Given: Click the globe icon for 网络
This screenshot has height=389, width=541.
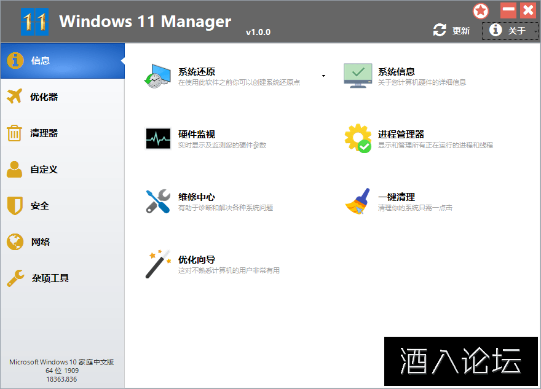Looking at the screenshot, I should pyautogui.click(x=15, y=242).
